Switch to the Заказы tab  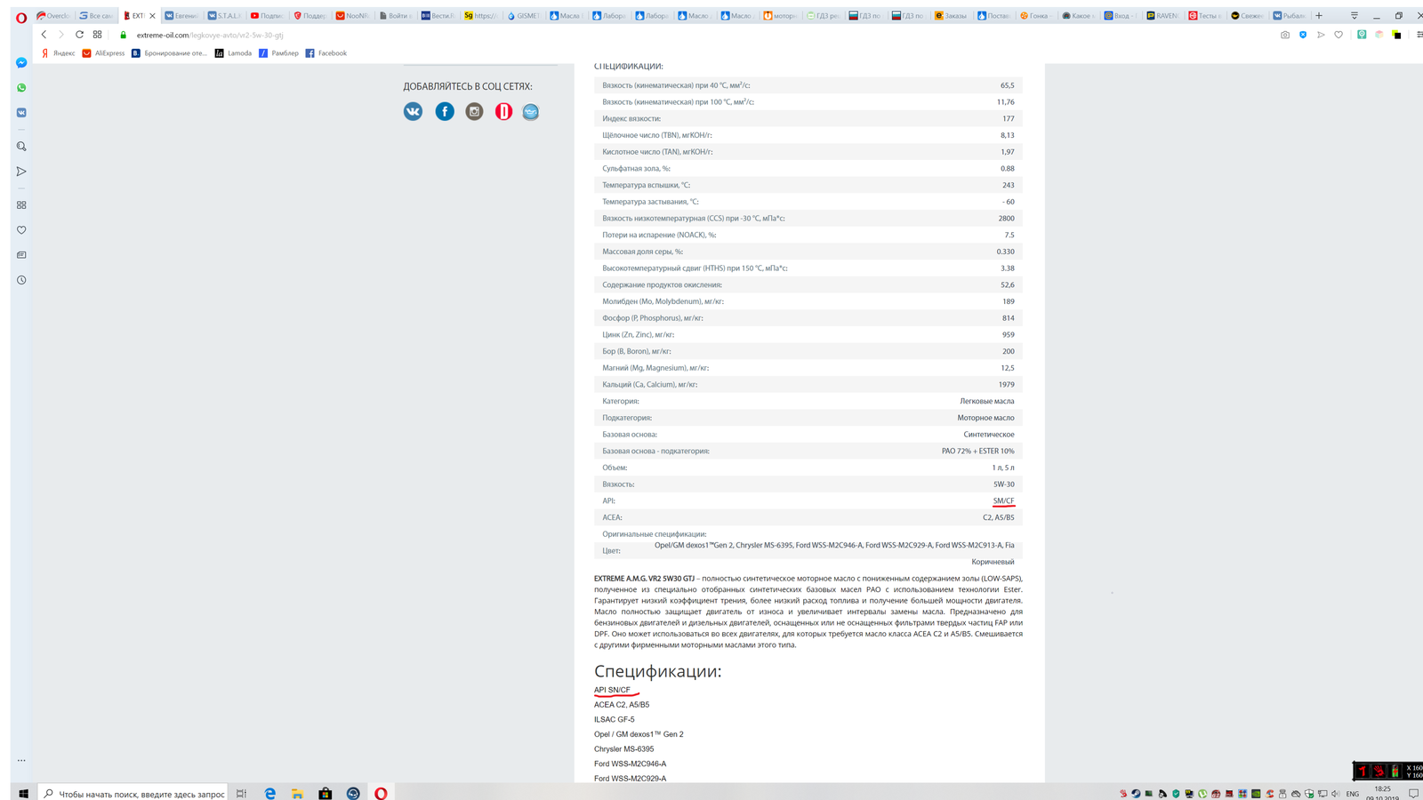pos(950,16)
